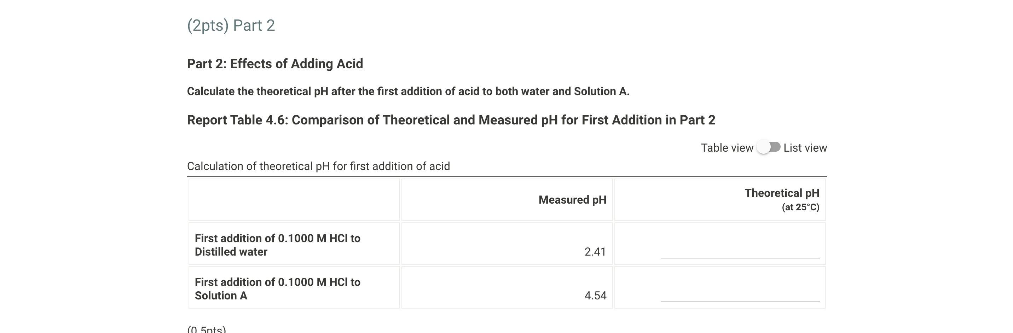This screenshot has width=1013, height=333.
Task: Click the empty top-left table header cell
Action: (x=294, y=200)
